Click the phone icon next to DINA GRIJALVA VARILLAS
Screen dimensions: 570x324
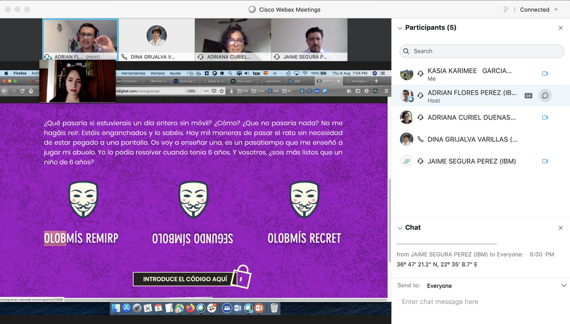[x=420, y=139]
